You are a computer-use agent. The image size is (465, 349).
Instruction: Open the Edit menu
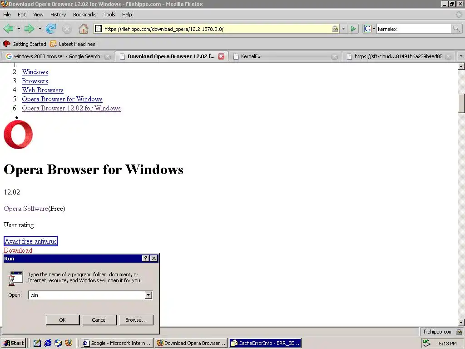click(22, 15)
